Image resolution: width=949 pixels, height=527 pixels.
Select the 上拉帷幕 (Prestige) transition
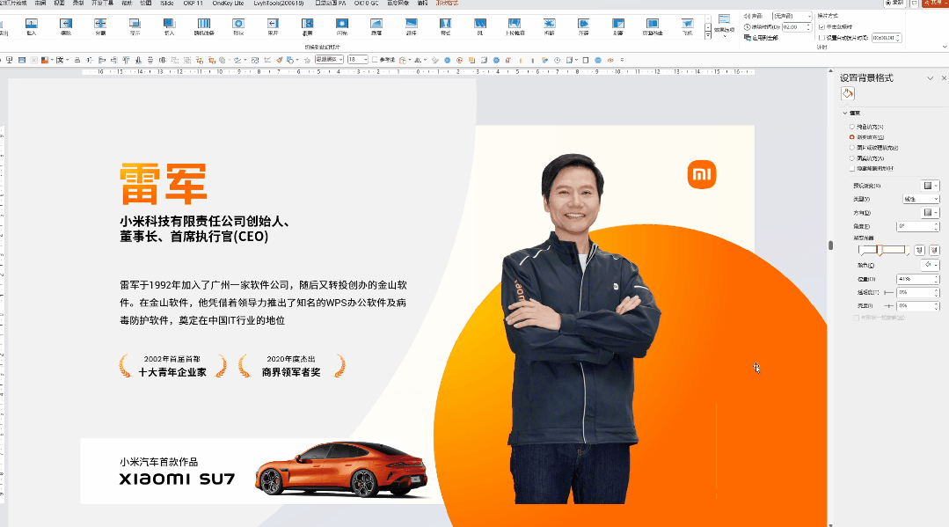tap(515, 26)
